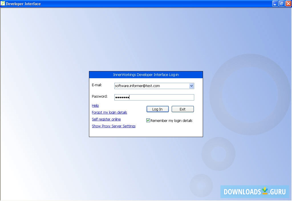This screenshot has height=201, width=292.
Task: Click 'Show Proxy Server Settings'
Action: (x=113, y=126)
